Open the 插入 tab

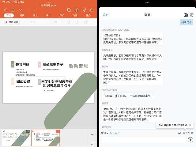tap(35, 15)
